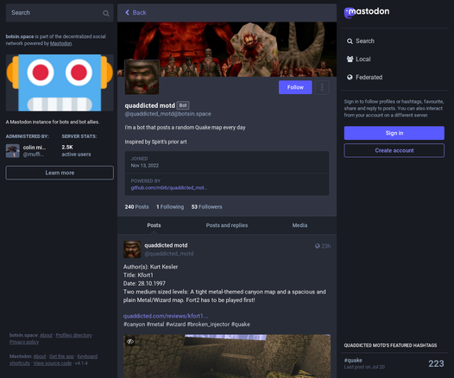View the 53 Followers list

[206, 206]
